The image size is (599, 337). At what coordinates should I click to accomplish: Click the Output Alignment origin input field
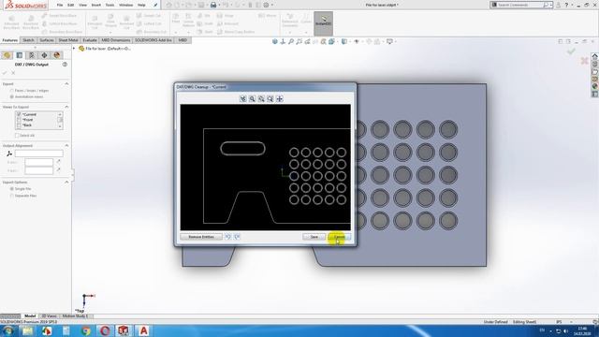point(39,154)
